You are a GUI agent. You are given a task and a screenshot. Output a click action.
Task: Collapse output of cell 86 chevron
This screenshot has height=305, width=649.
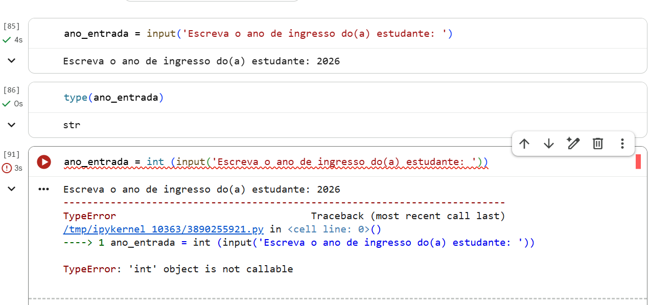[x=12, y=125]
